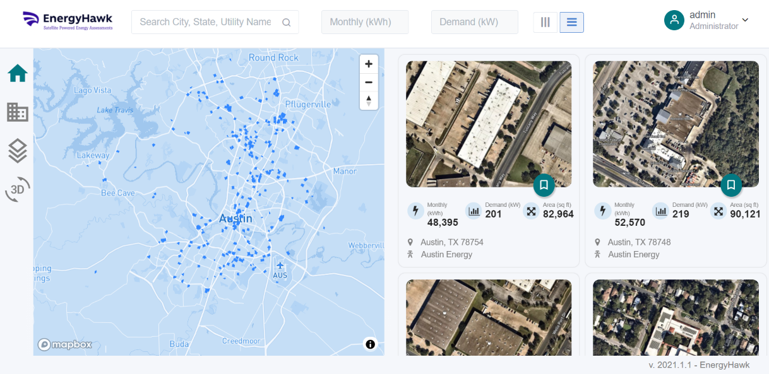The width and height of the screenshot is (769, 374).
Task: Click location pin beside Austin, TX 78748
Action: click(x=597, y=242)
